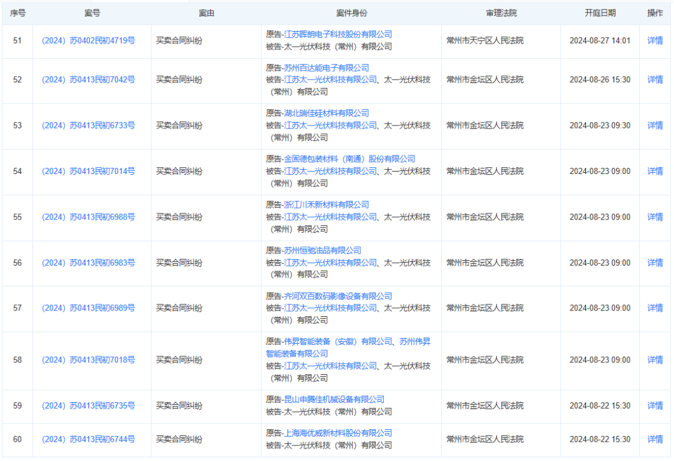Select plaintiff 湖北瑞佳硅材料有限公司

(326, 114)
